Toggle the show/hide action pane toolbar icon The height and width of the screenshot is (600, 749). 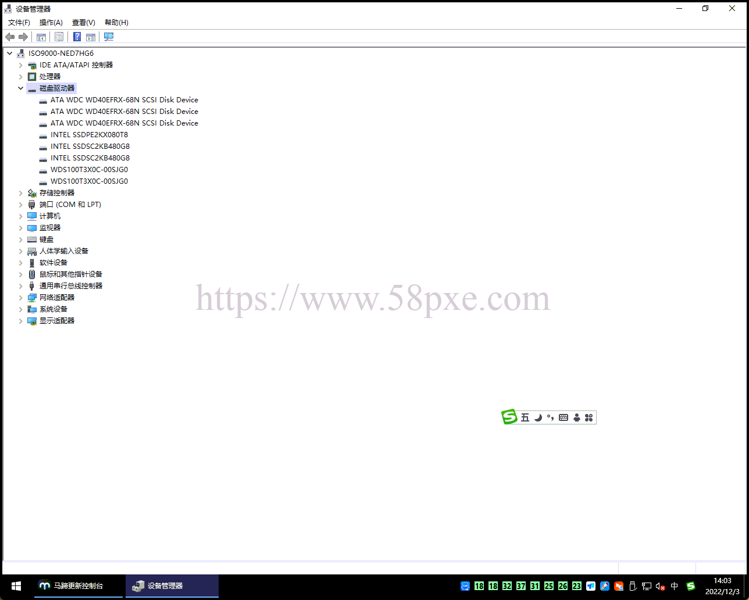click(91, 37)
